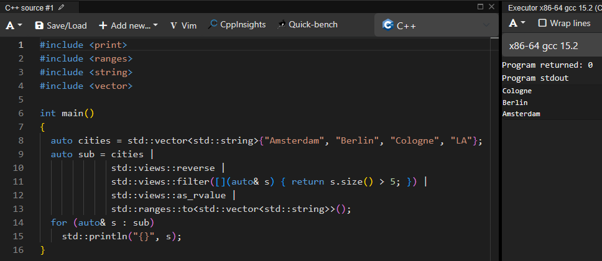Click the pencil icon to rename the source tab
The width and height of the screenshot is (602, 261).
pyautogui.click(x=62, y=7)
